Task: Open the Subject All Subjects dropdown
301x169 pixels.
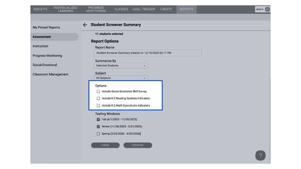Action: coord(121,78)
